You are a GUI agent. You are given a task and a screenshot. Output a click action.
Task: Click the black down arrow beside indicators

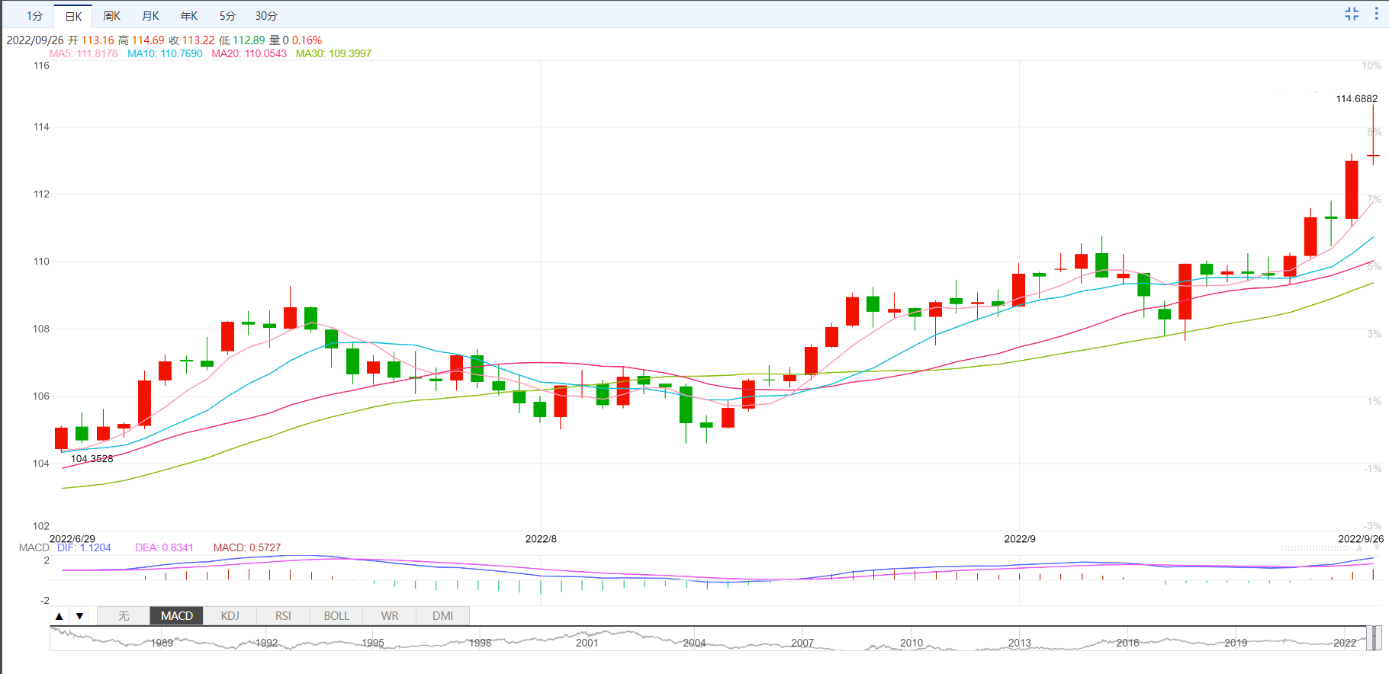click(79, 616)
